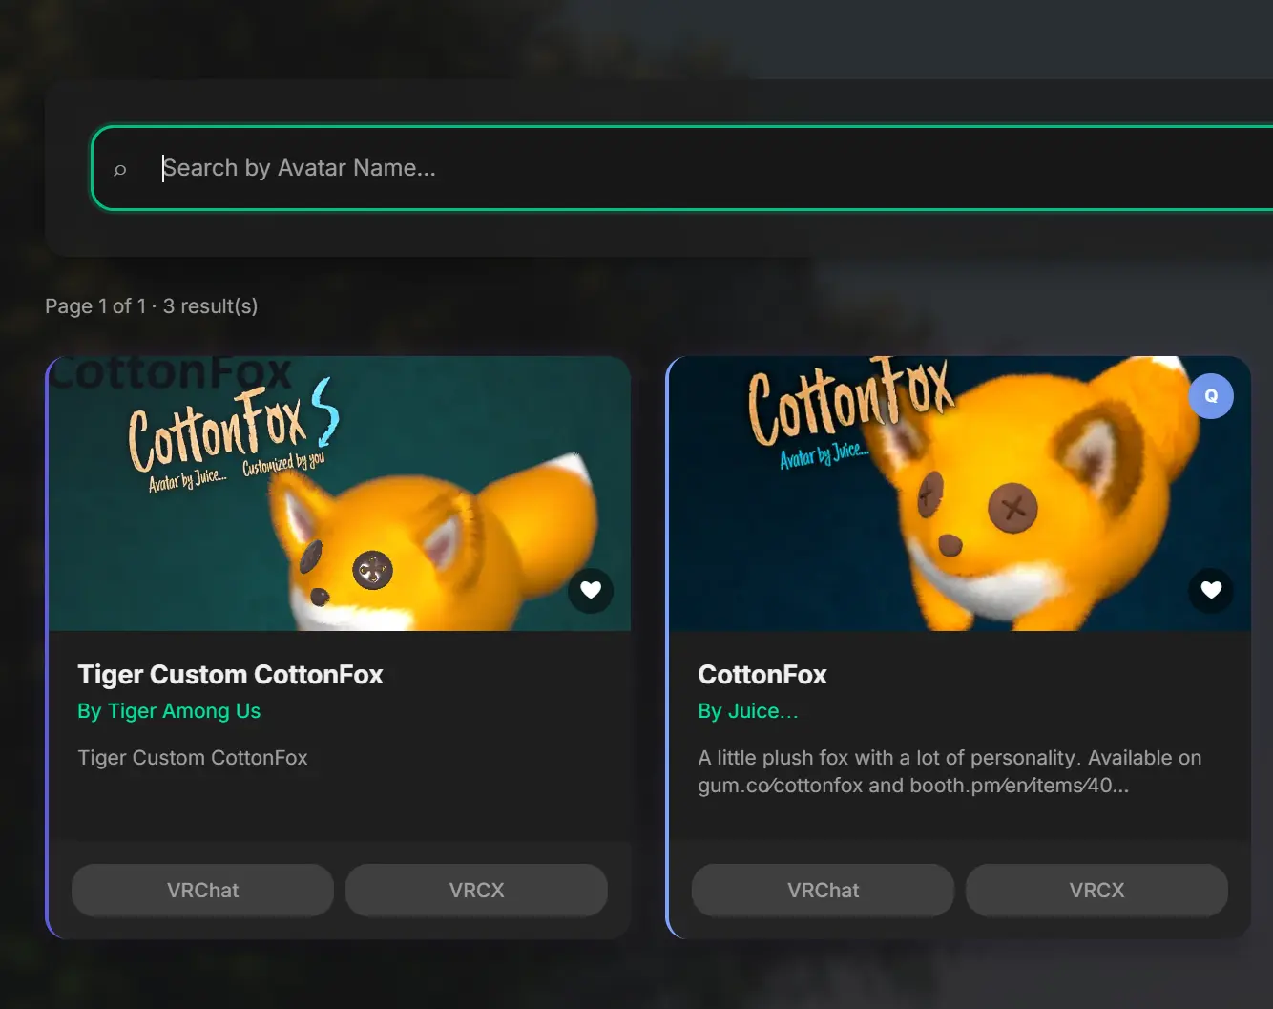1273x1009 pixels.
Task: Click the heart icon on Tiger Custom CottonFox
Action: click(591, 591)
